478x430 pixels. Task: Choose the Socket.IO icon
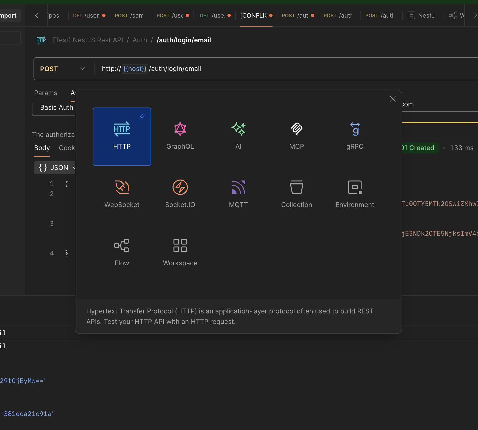(180, 187)
